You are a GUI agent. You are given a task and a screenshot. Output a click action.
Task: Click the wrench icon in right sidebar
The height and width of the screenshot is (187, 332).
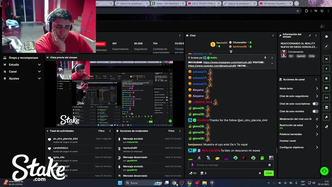pyautogui.click(x=326, y=117)
